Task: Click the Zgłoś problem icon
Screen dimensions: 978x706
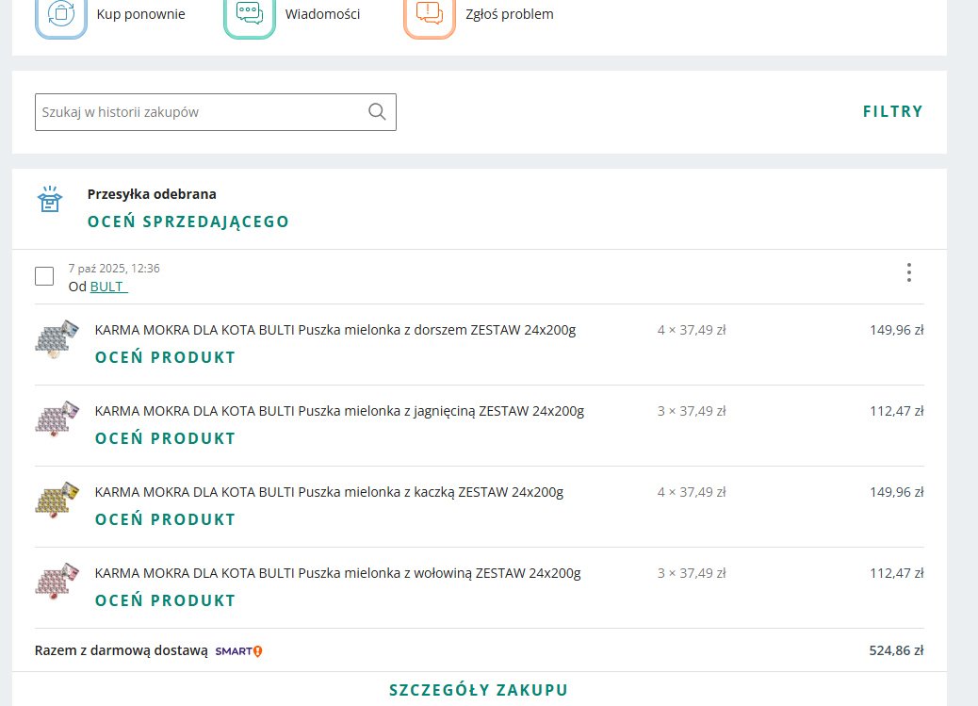Action: pyautogui.click(x=430, y=16)
